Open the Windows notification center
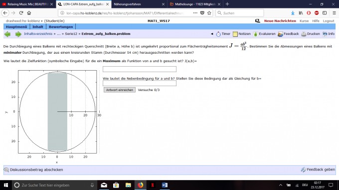Image resolution: width=339 pixels, height=190 pixels. pos(331,185)
